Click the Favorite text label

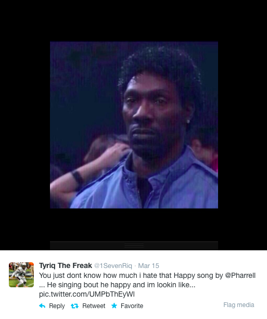(x=132, y=306)
